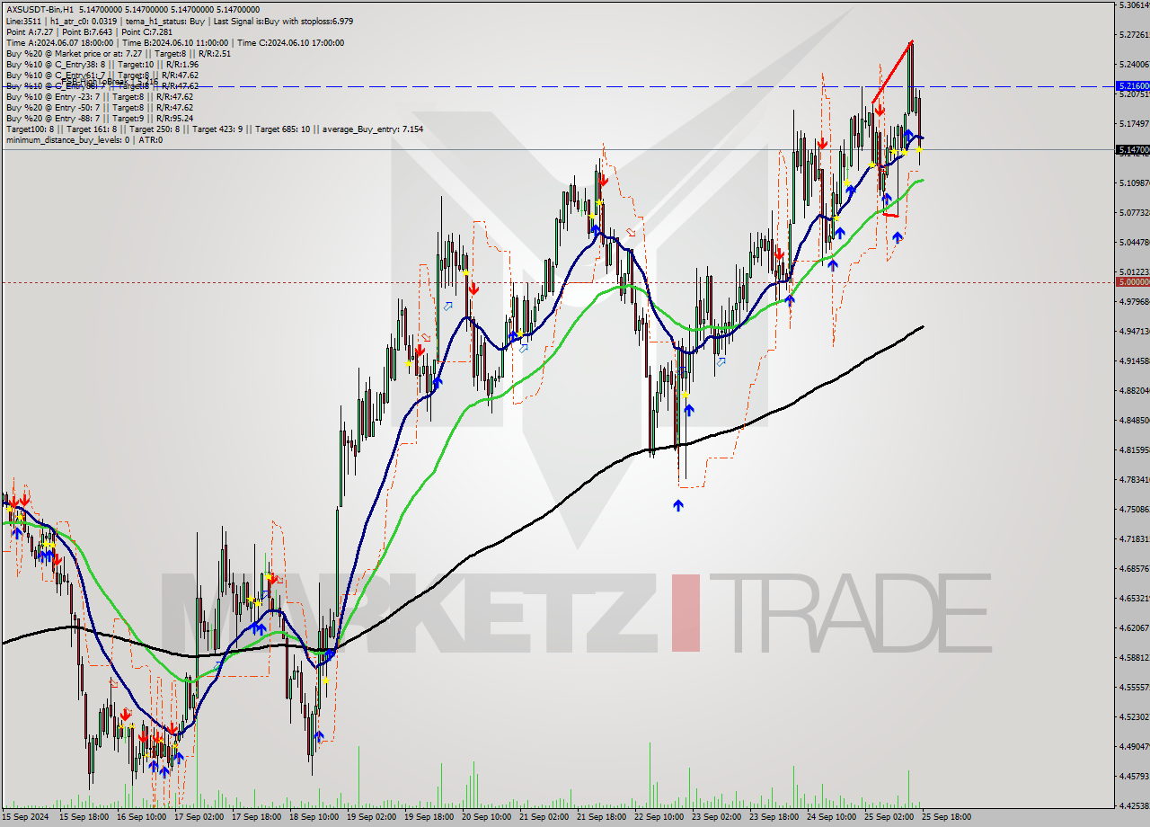
Task: Click the 4.58812 price axis label
Action: (1134, 657)
